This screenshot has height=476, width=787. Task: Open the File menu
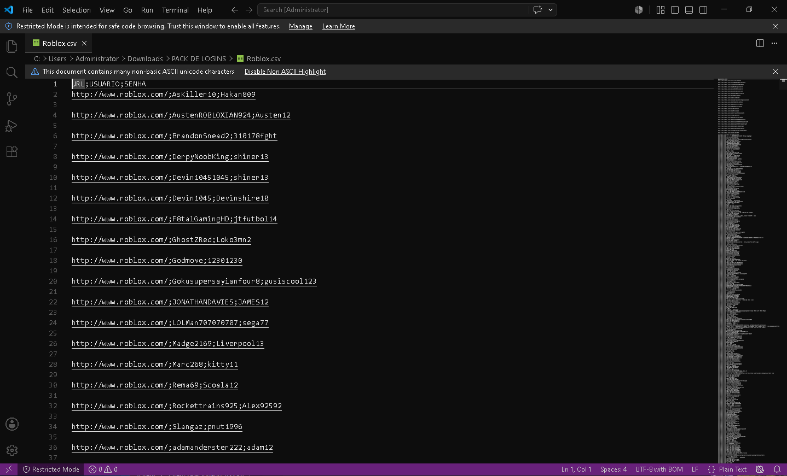(27, 10)
